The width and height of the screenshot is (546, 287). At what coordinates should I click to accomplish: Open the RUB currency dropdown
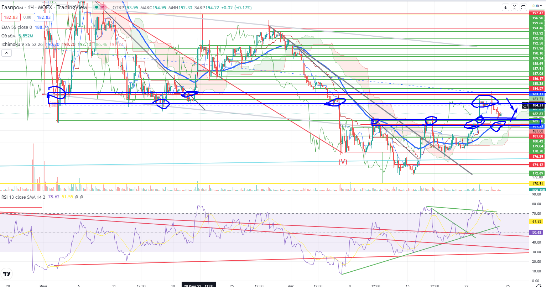click(537, 6)
